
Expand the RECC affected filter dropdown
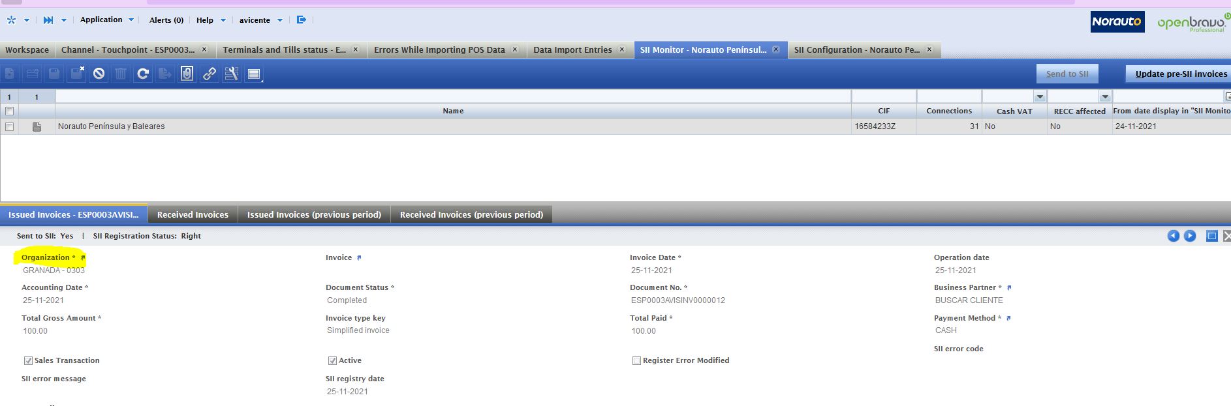1105,97
